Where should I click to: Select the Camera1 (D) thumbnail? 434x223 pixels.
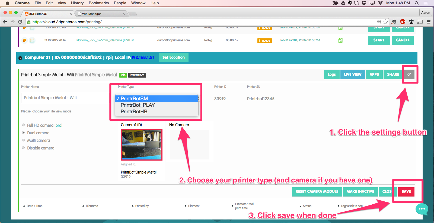(142, 145)
